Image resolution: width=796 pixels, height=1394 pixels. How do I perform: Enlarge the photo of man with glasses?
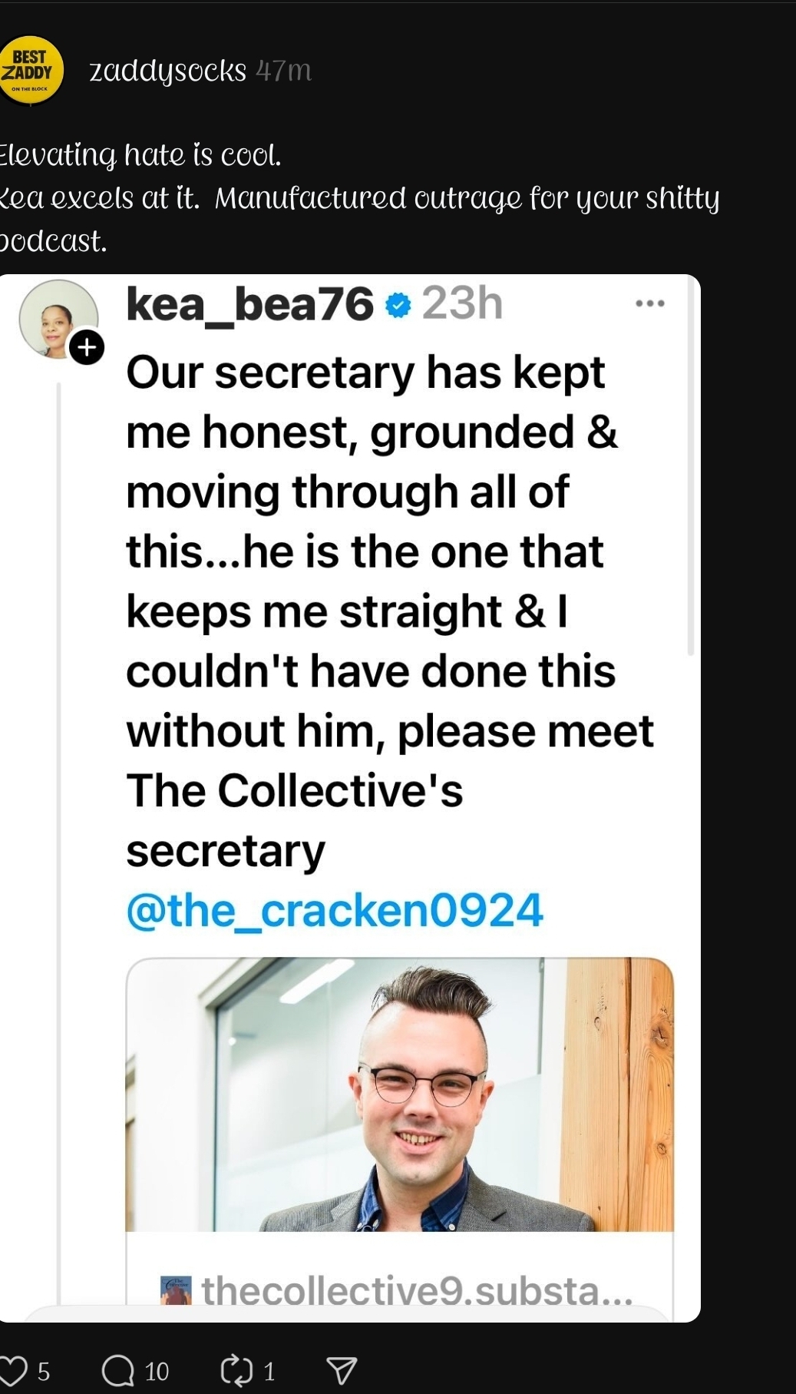click(399, 1094)
